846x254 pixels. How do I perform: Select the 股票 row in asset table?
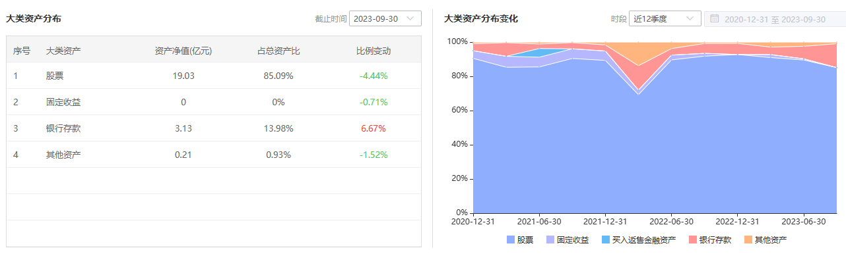pos(214,76)
